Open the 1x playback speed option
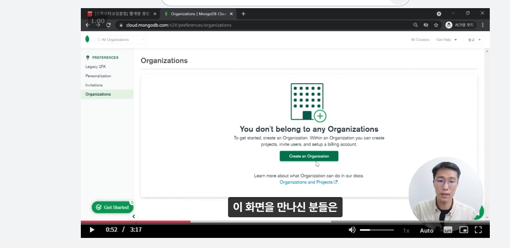Viewport: 510px width, 248px height. point(406,230)
